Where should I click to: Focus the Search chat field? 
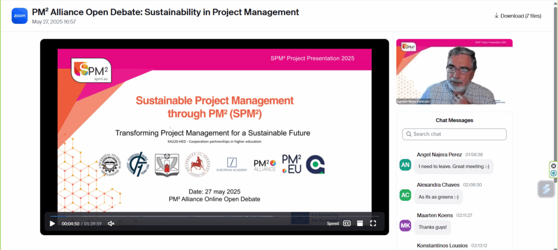point(454,134)
